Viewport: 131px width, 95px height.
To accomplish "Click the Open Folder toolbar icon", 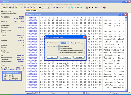I will (16, 8).
